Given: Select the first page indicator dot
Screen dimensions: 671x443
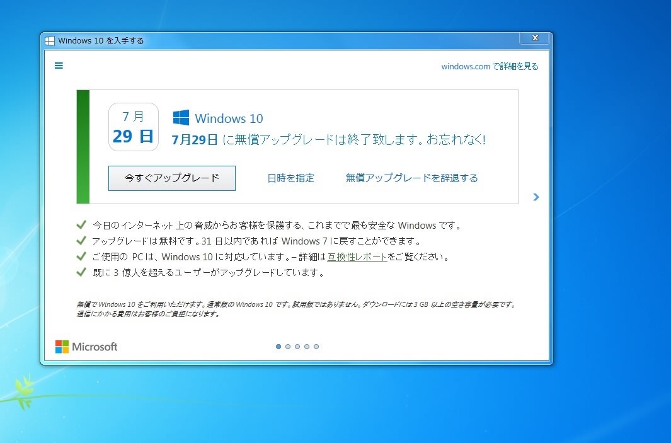Looking at the screenshot, I should [x=278, y=347].
